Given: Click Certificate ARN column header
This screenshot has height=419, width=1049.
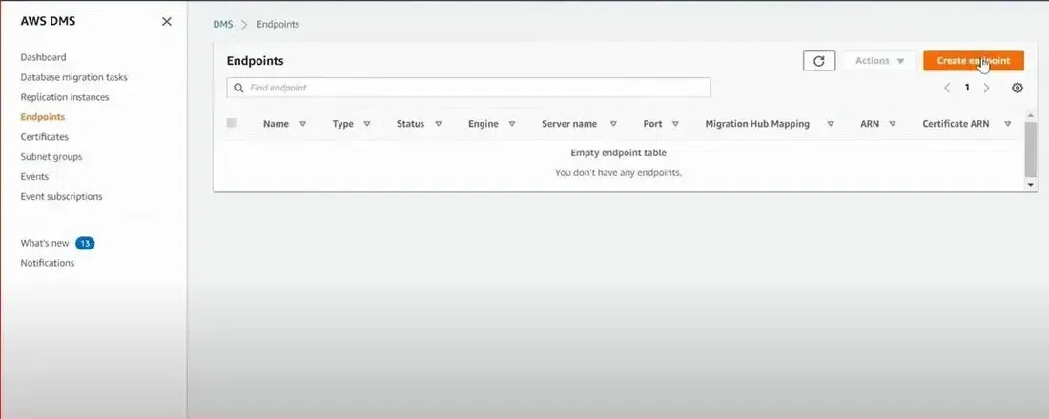Looking at the screenshot, I should pos(956,124).
